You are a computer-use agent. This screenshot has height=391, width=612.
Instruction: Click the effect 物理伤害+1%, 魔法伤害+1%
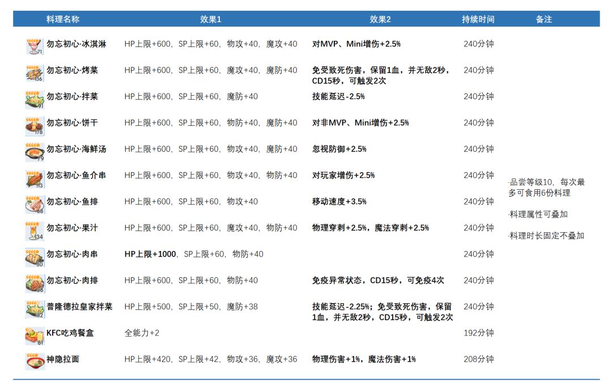364,359
